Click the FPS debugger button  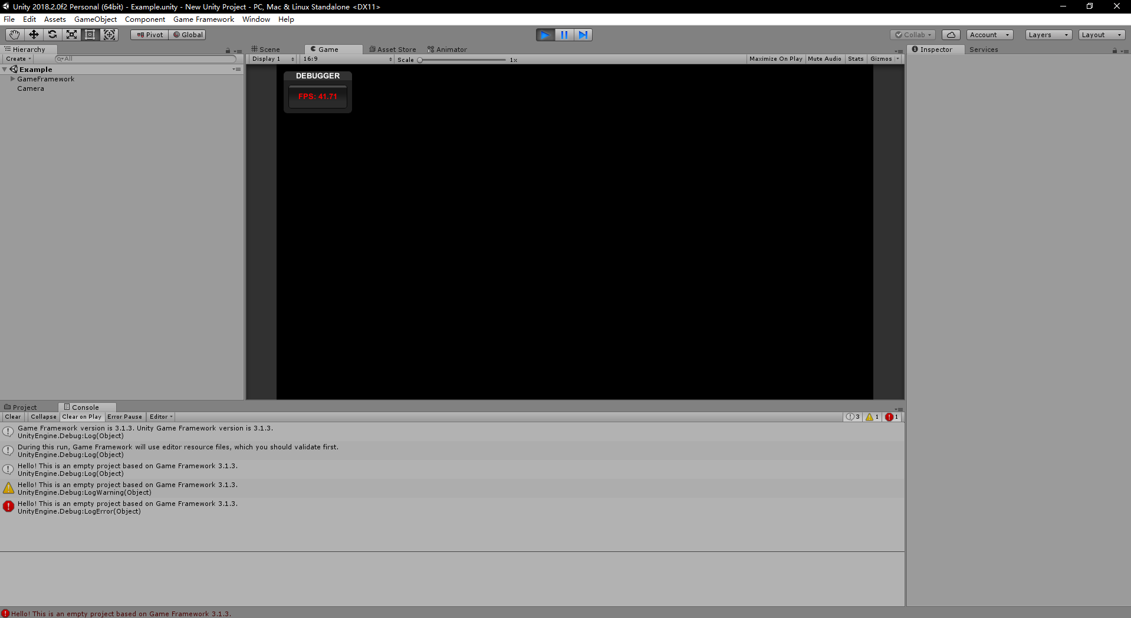318,97
